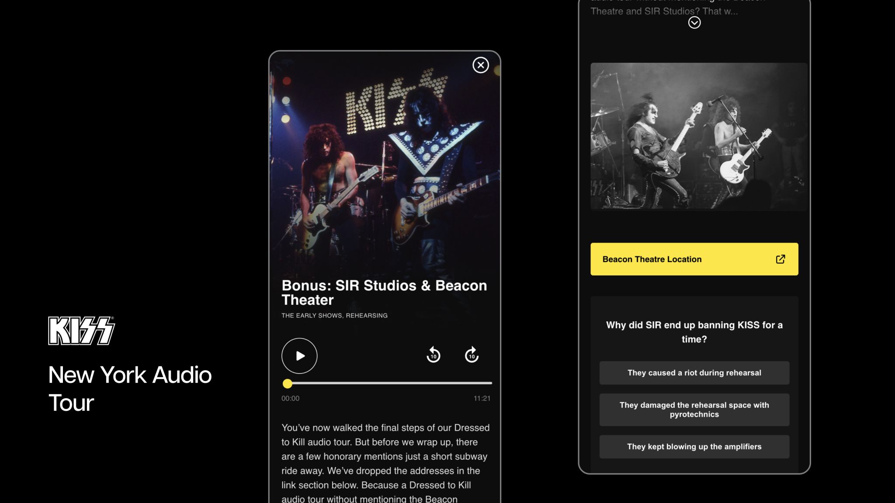Image resolution: width=895 pixels, height=503 pixels.
Task: Select answer 'They caused a riot during rehearsal'
Action: [694, 372]
